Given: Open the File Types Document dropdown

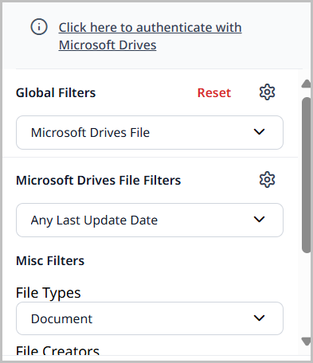Looking at the screenshot, I should [x=150, y=318].
